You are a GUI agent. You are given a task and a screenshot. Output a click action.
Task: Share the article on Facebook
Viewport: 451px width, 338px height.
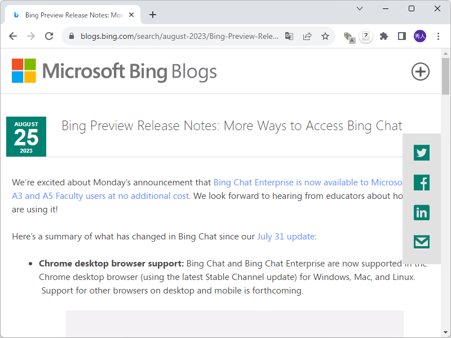421,183
